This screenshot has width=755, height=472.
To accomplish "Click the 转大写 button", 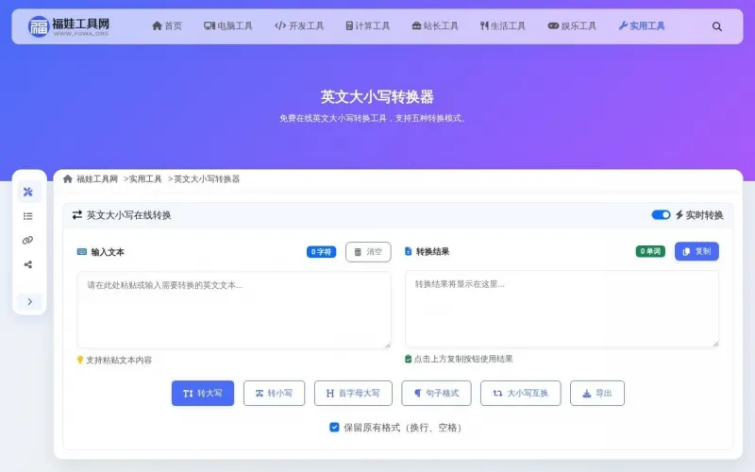I will (x=203, y=393).
